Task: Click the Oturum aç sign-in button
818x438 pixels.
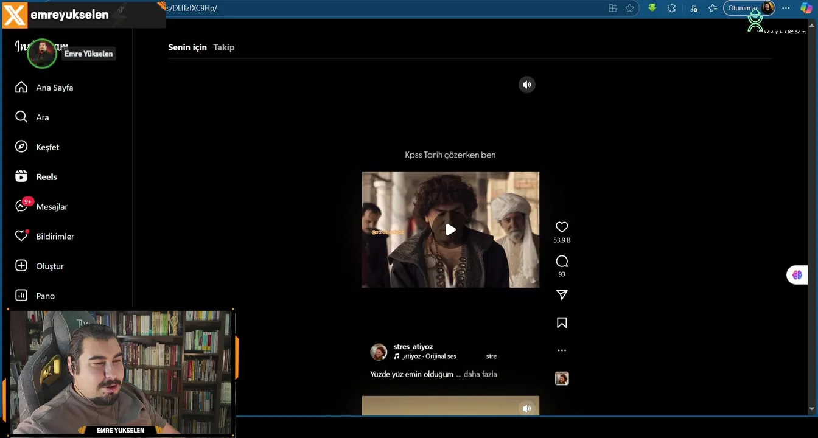Action: point(749,8)
